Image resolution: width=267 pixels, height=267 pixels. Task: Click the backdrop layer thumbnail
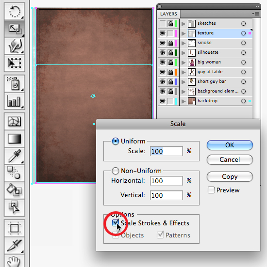point(192,101)
